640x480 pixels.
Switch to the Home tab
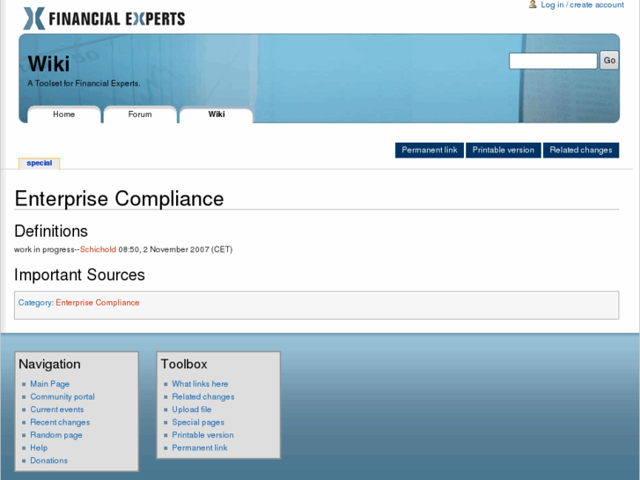pos(63,114)
